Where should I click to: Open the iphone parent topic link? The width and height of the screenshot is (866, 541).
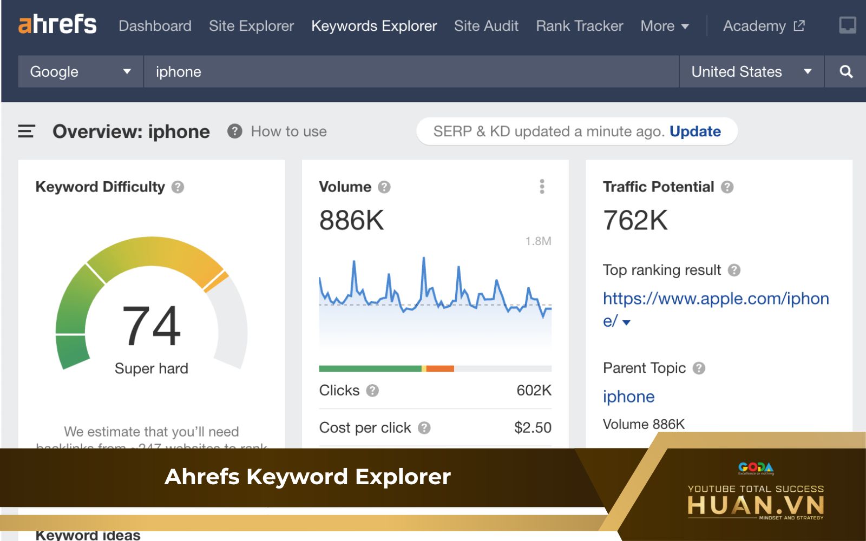628,397
